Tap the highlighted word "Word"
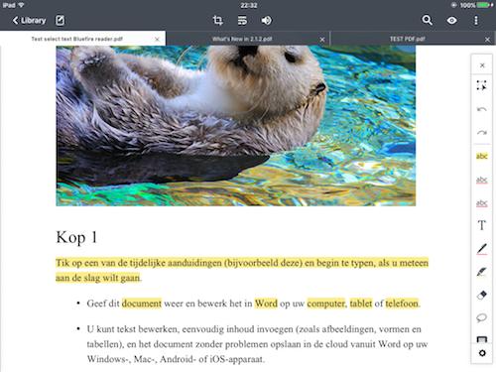This screenshot has height=372, width=496. (x=266, y=304)
